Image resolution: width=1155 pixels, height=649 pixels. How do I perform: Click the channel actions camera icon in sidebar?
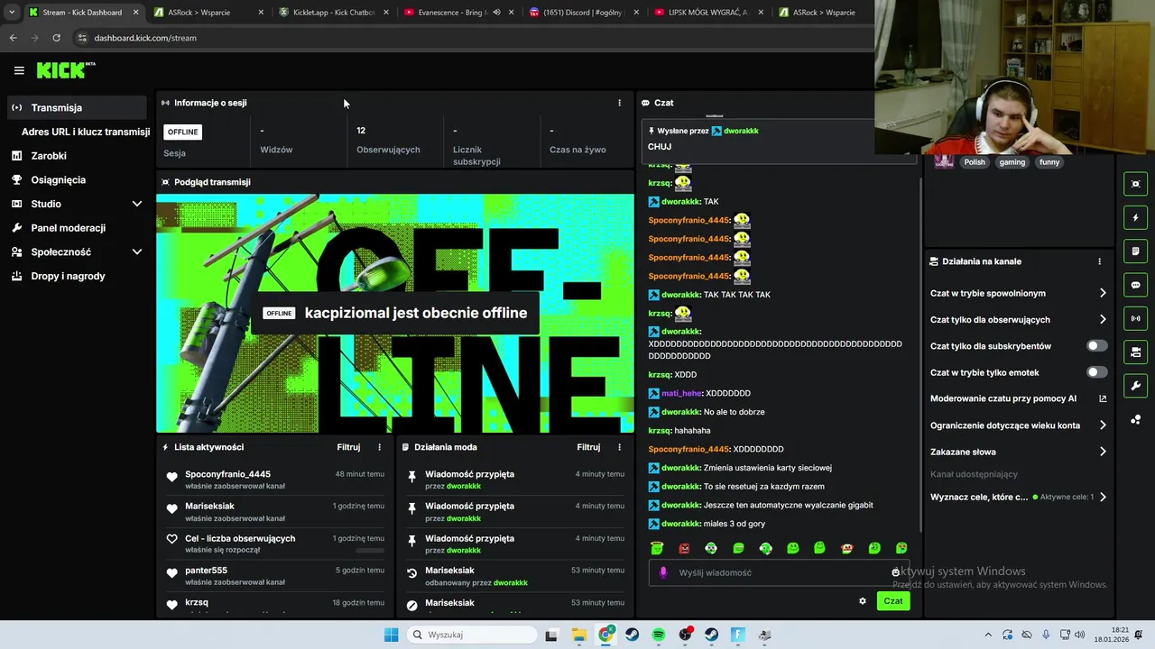(x=1136, y=352)
